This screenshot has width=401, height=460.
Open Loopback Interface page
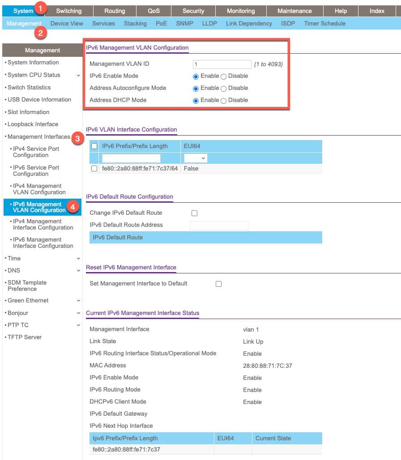coord(33,124)
